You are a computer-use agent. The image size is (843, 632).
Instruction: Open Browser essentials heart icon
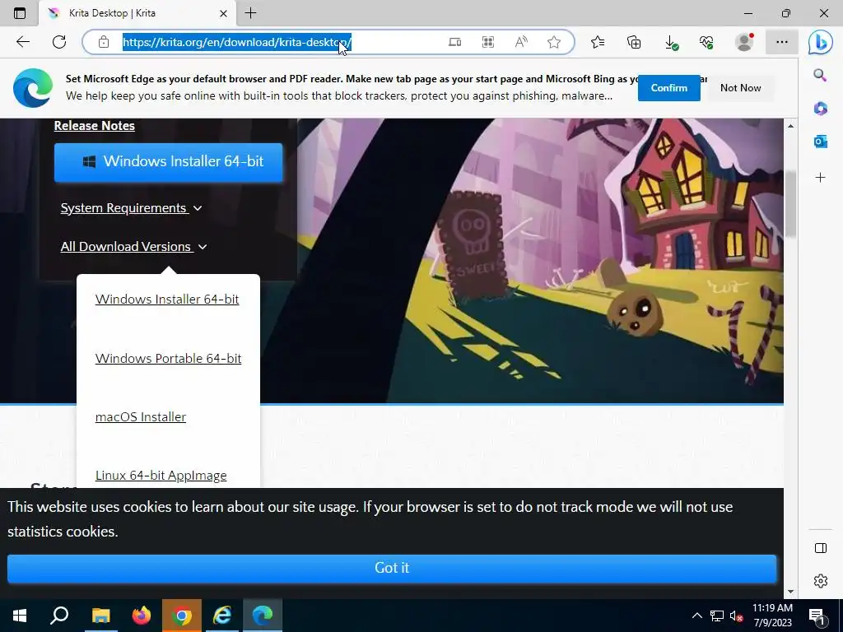click(x=706, y=42)
